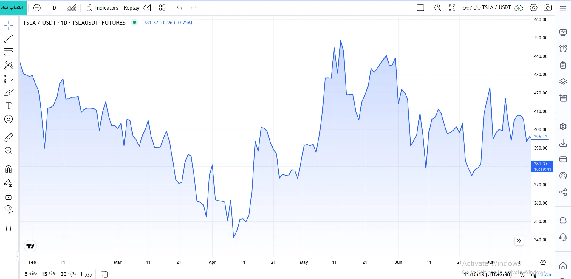Toggle percent scale mode
The height and width of the screenshot is (279, 571).
[x=522, y=275]
